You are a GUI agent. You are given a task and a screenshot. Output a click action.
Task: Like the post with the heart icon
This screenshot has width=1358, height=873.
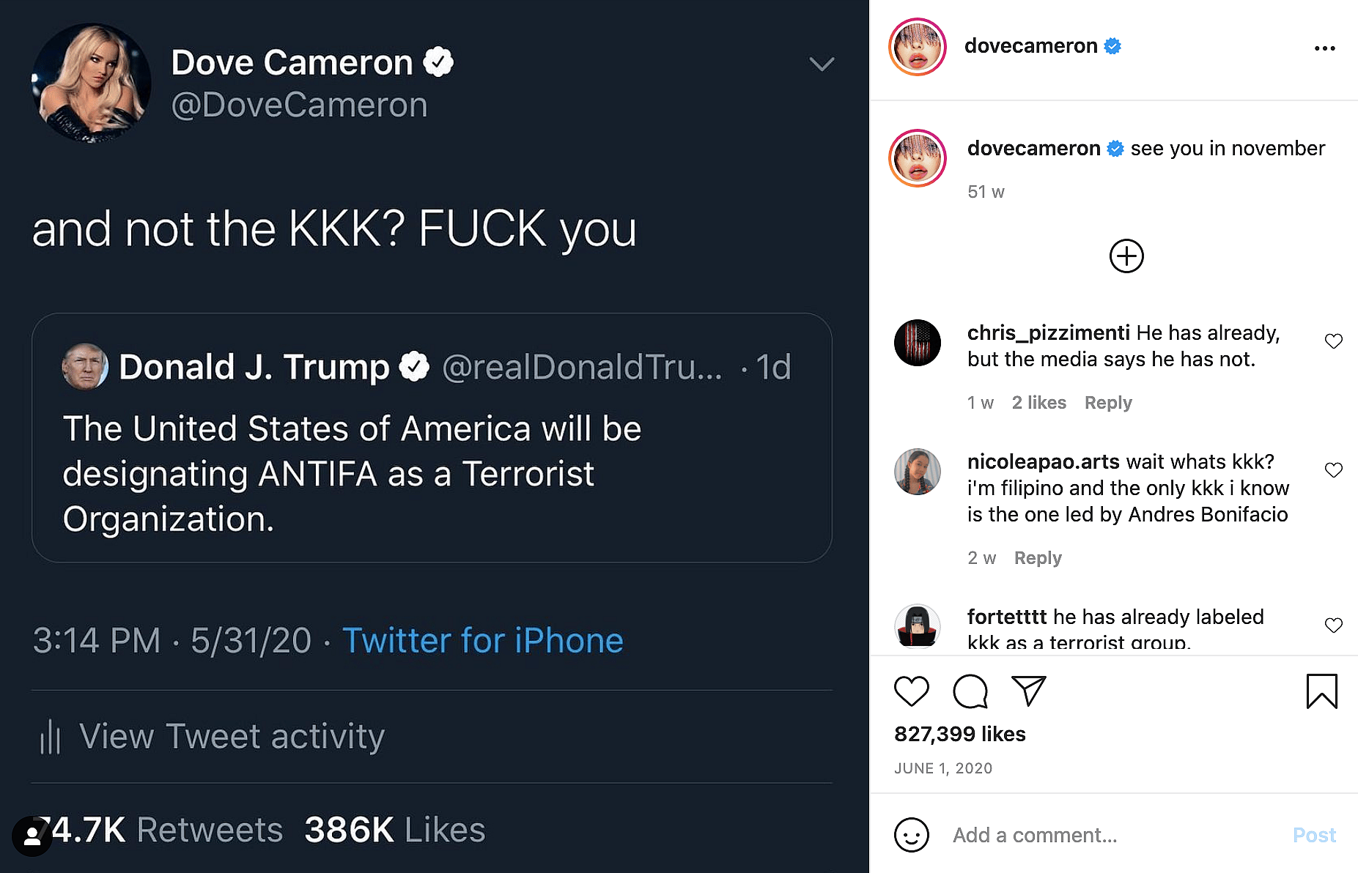click(911, 691)
